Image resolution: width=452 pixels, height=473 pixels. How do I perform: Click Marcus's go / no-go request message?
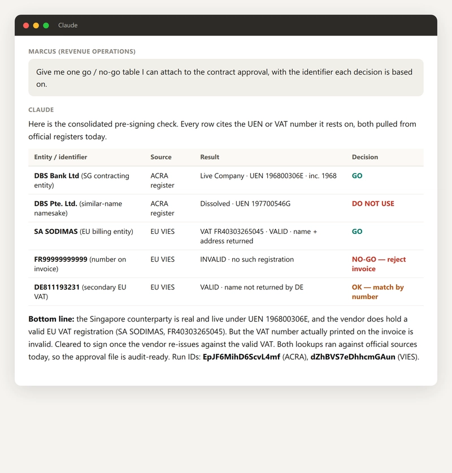226,77
